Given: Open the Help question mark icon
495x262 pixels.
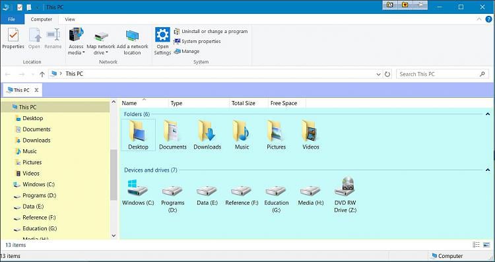Looking at the screenshot, I should point(488,19).
